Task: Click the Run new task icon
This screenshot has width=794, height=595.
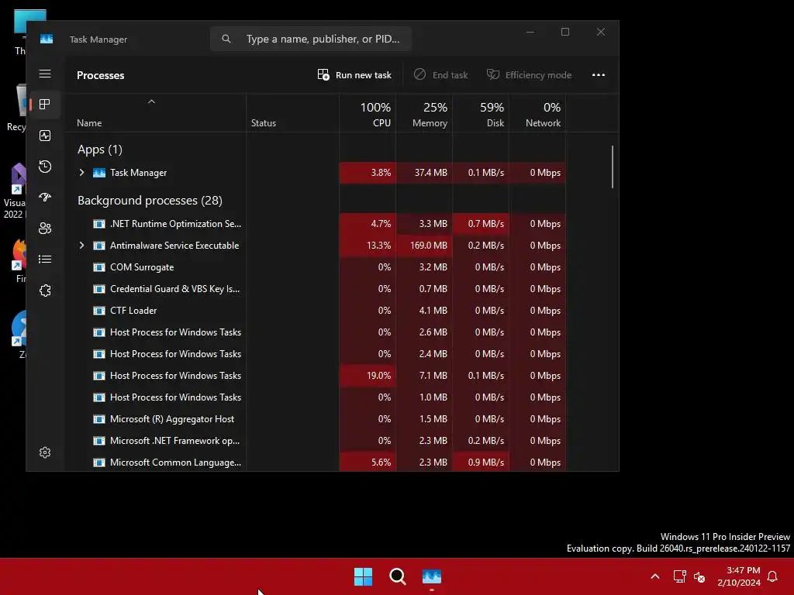Action: pos(323,75)
